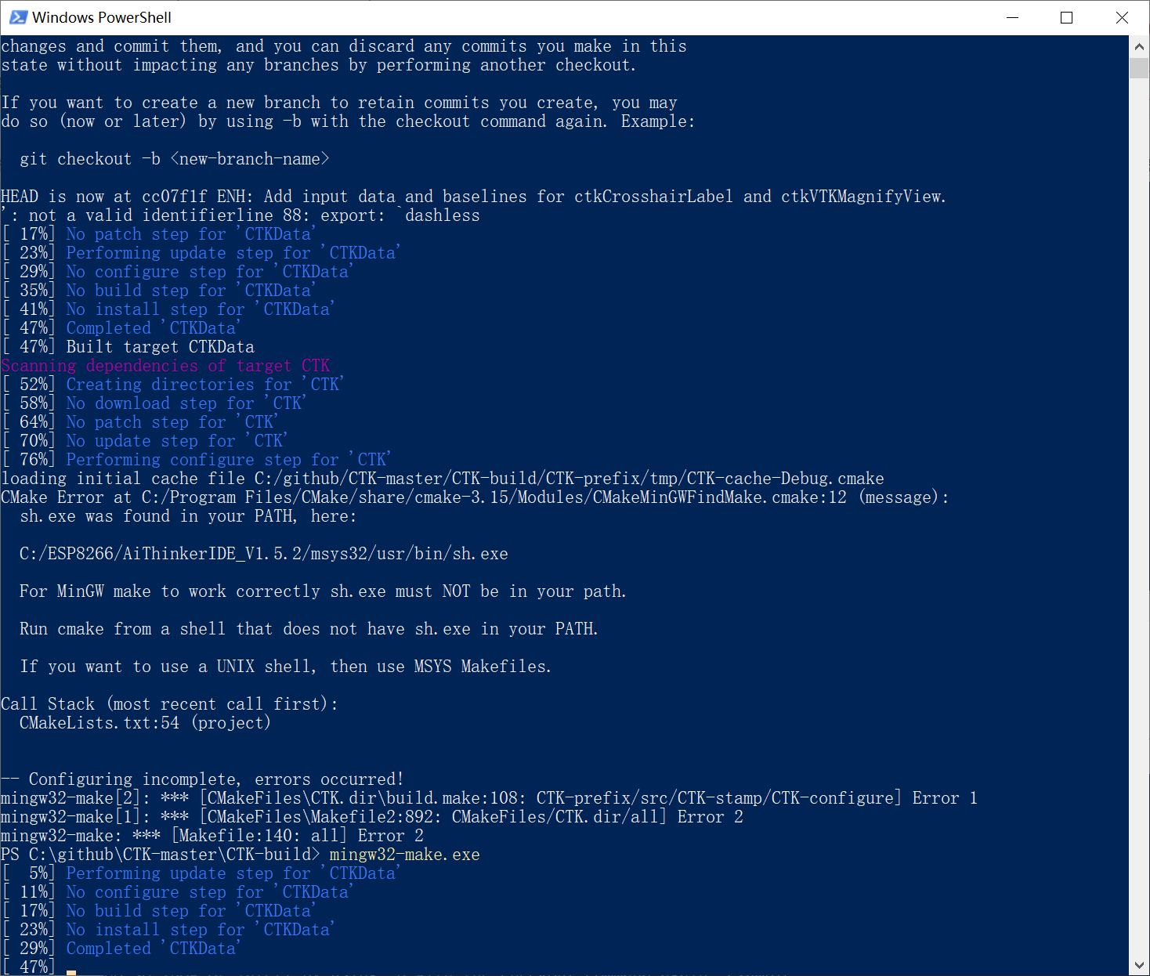Click the vertical scrollbar thumb

[1139, 67]
